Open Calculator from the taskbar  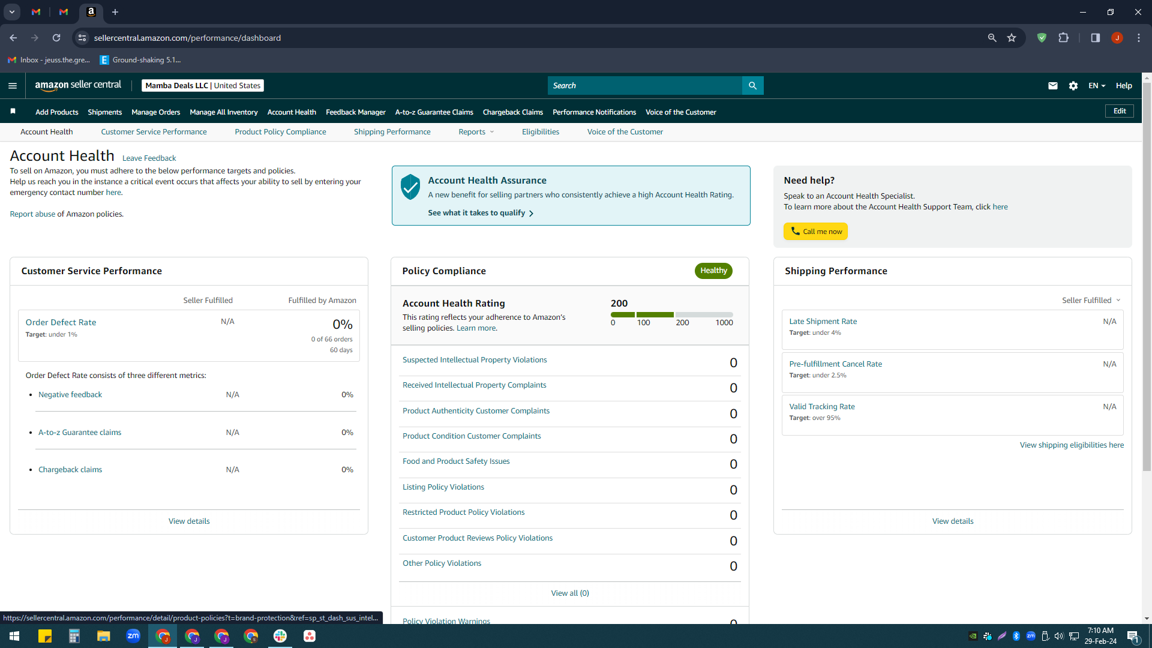(x=74, y=636)
